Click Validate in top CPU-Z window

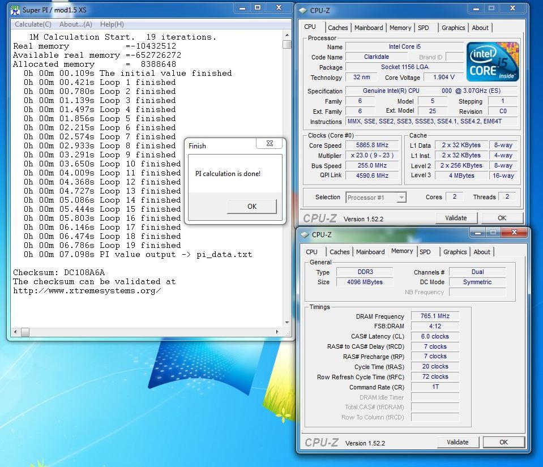[x=456, y=218]
